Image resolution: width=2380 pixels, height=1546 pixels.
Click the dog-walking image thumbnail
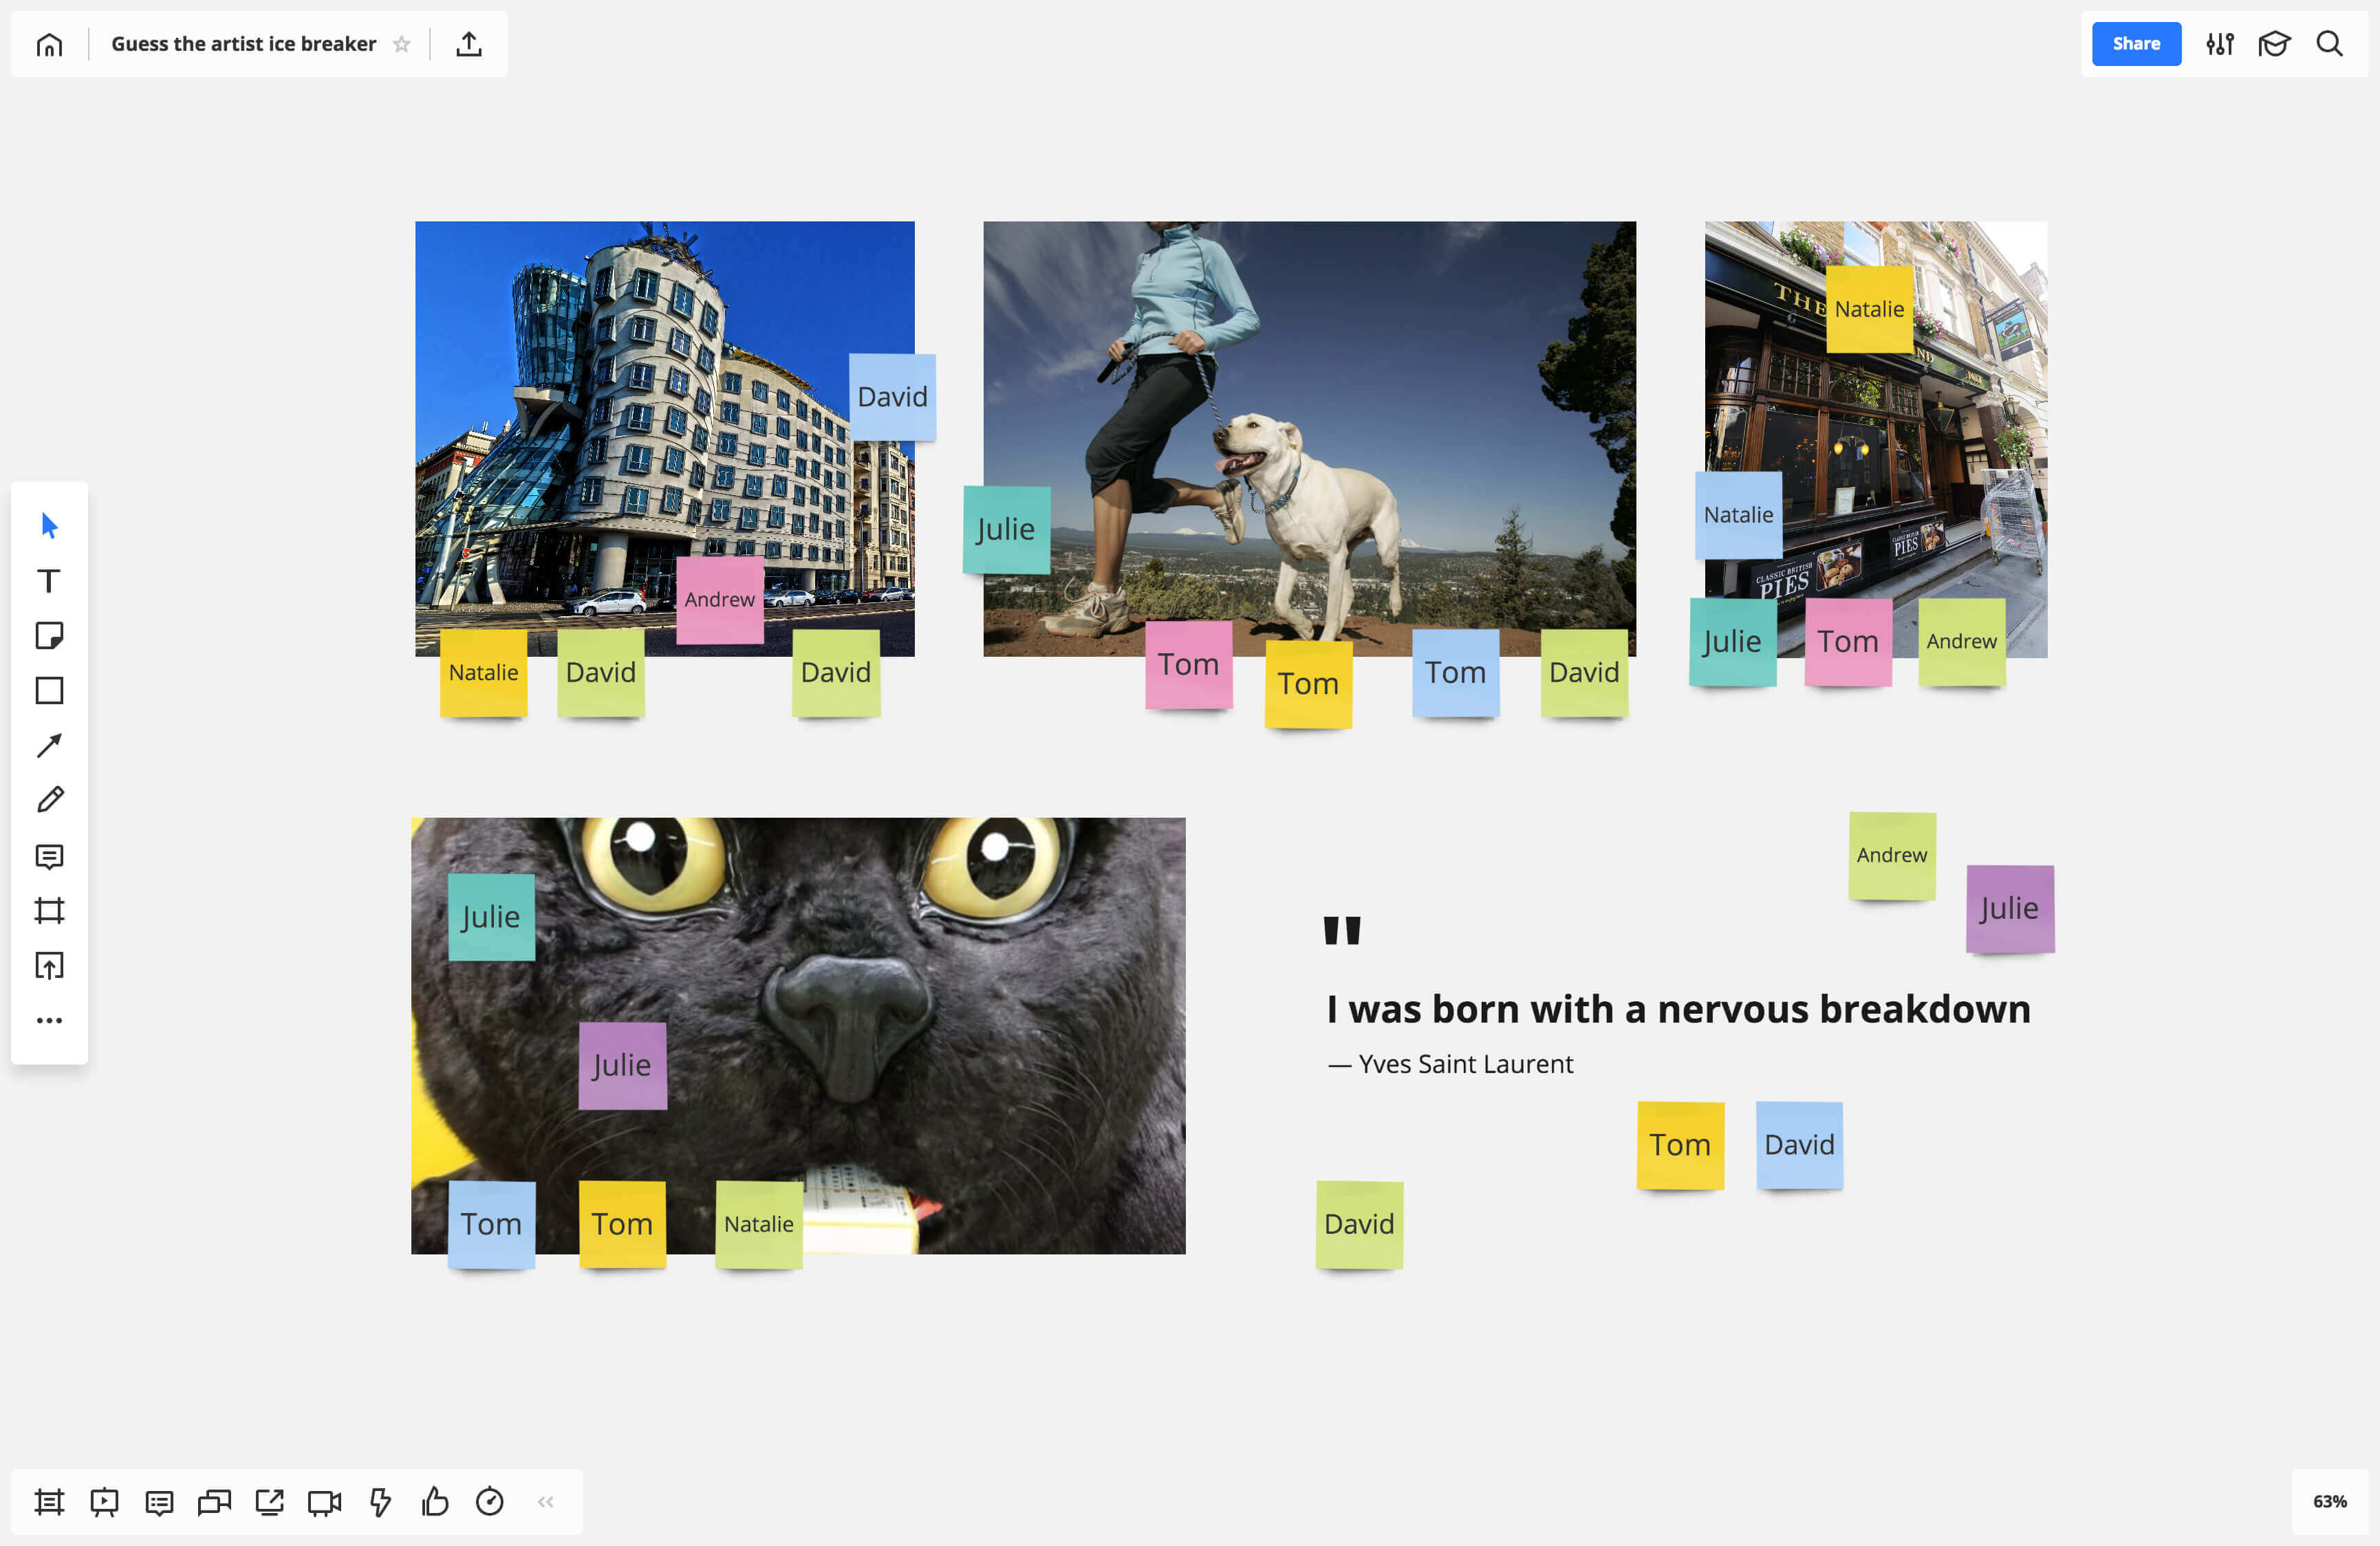point(1310,439)
